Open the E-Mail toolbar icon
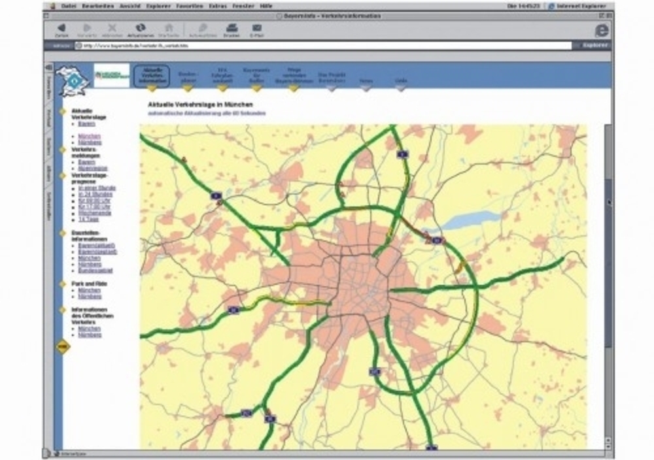The height and width of the screenshot is (460, 654). (x=257, y=28)
